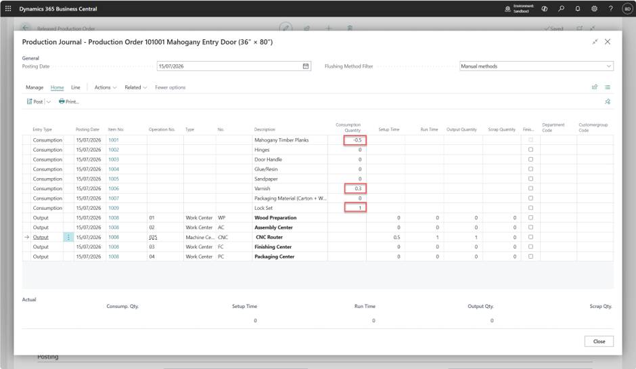The image size is (636, 369).
Task: Tick Finished checkbox for Varnish row
Action: (x=530, y=188)
